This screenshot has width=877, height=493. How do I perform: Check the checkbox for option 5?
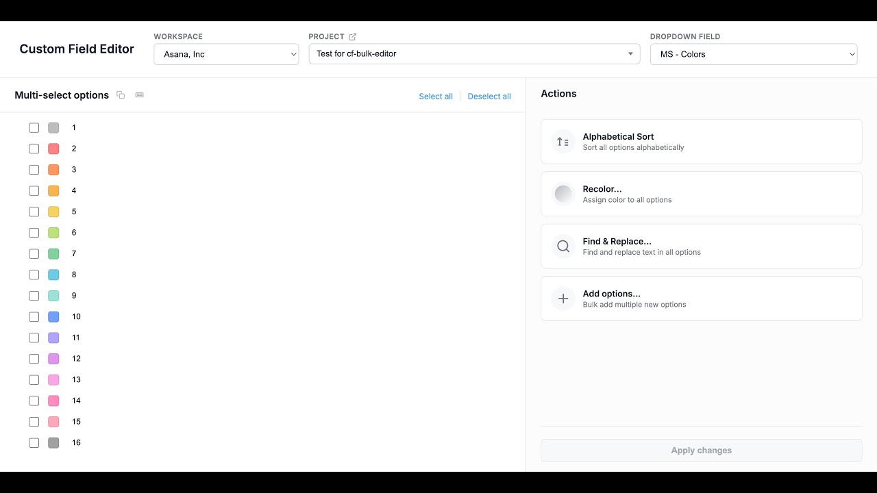pyautogui.click(x=34, y=212)
